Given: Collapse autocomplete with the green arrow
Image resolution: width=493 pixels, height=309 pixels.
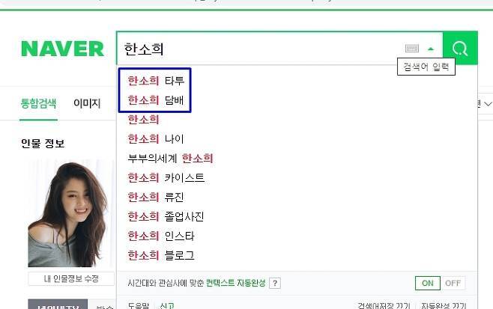Looking at the screenshot, I should (x=431, y=49).
